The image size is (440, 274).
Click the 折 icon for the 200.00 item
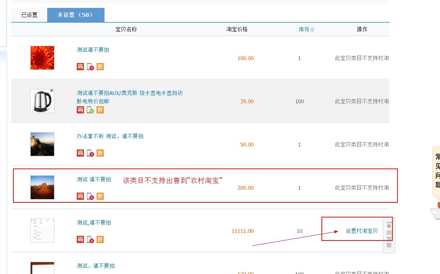click(100, 196)
